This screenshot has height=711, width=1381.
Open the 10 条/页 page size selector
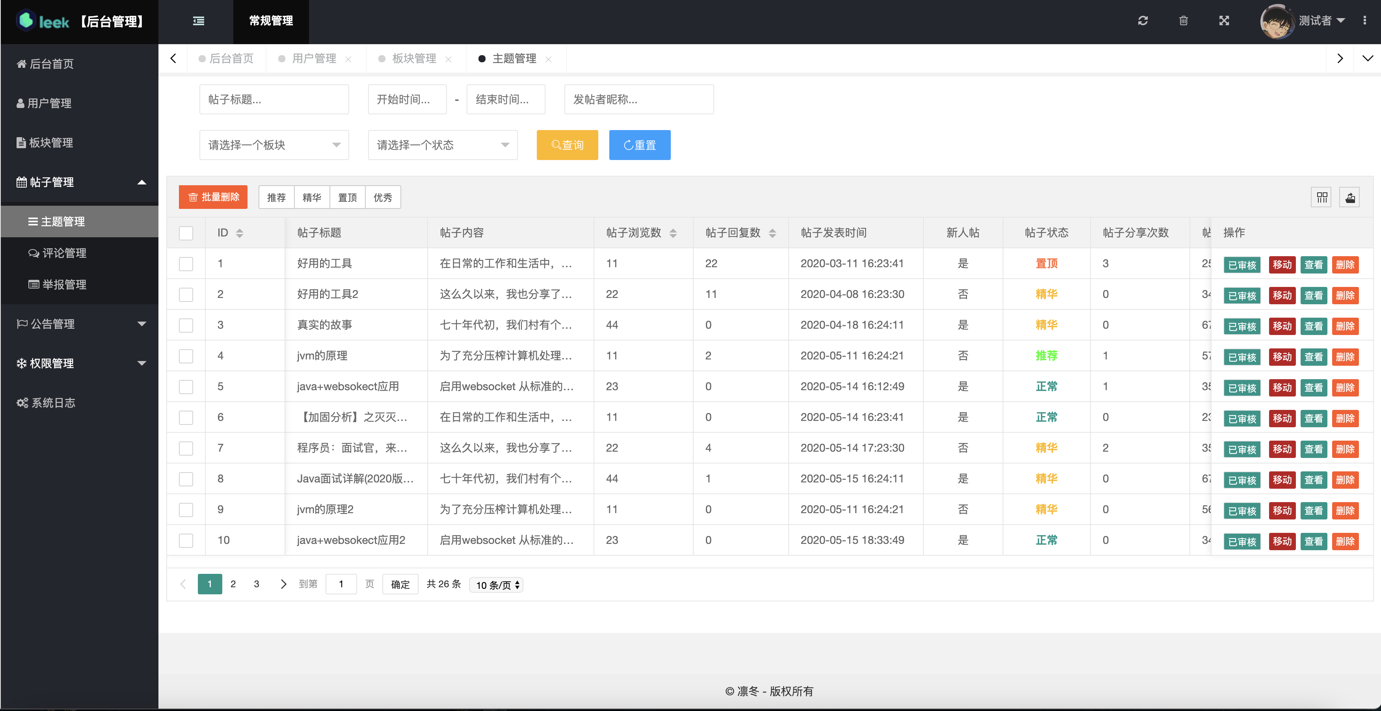[496, 585]
